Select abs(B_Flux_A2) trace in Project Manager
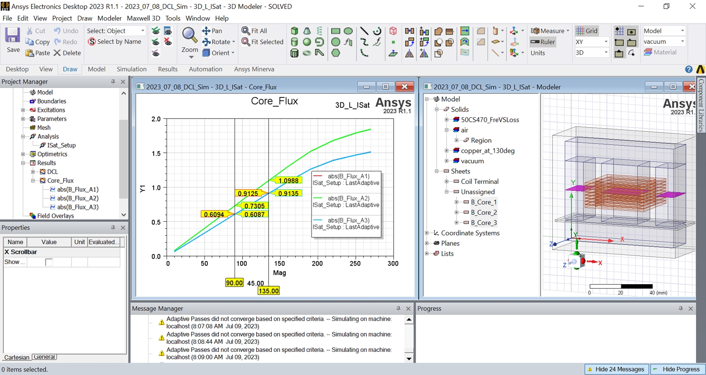Image resolution: width=706 pixels, height=375 pixels. tap(77, 198)
